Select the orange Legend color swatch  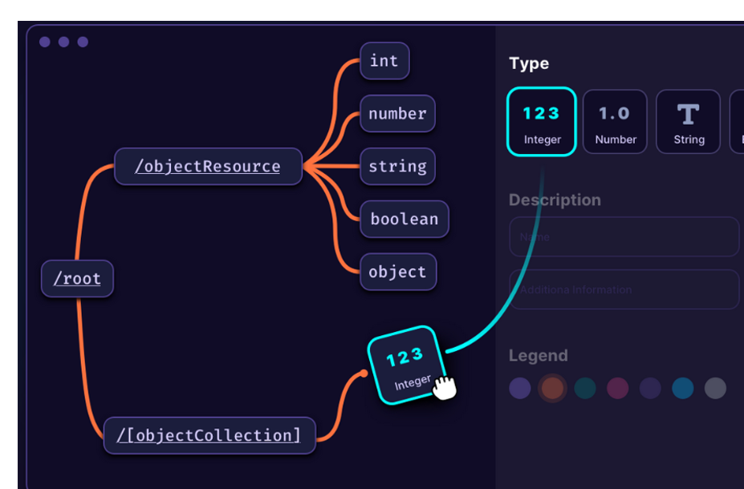coord(553,388)
